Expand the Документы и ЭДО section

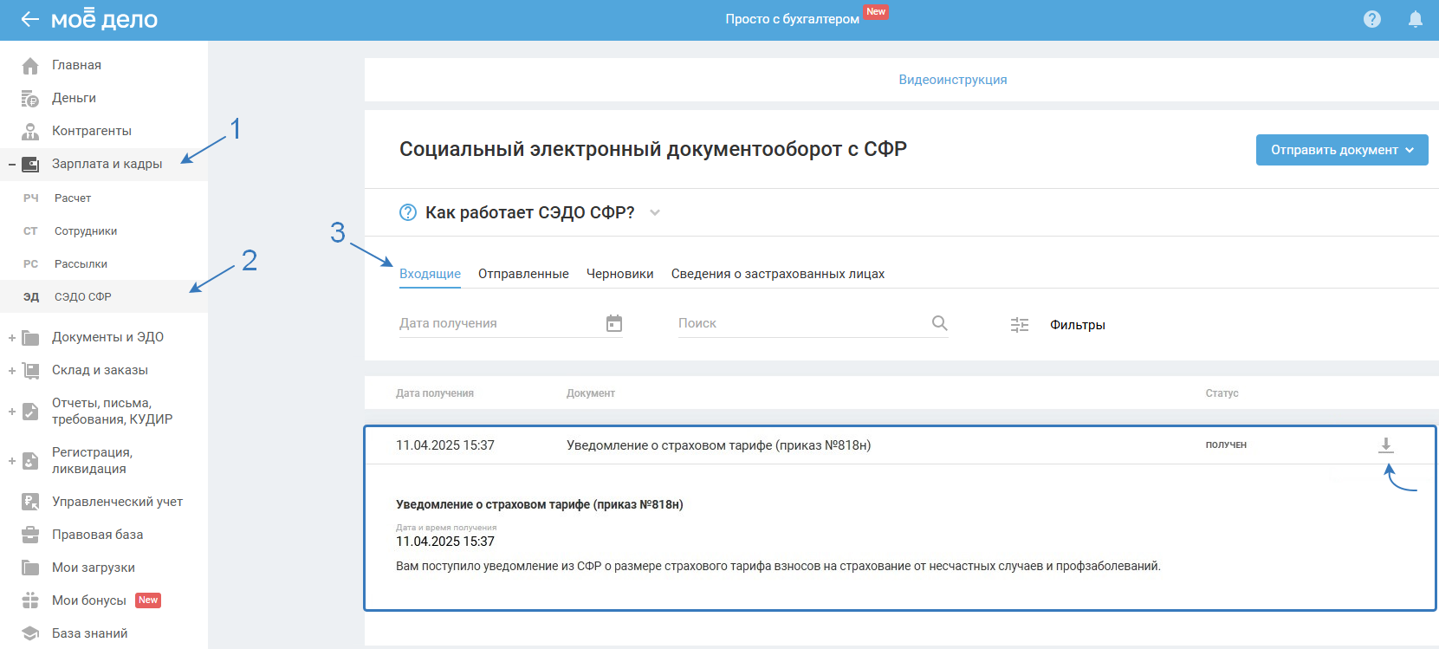coord(12,338)
